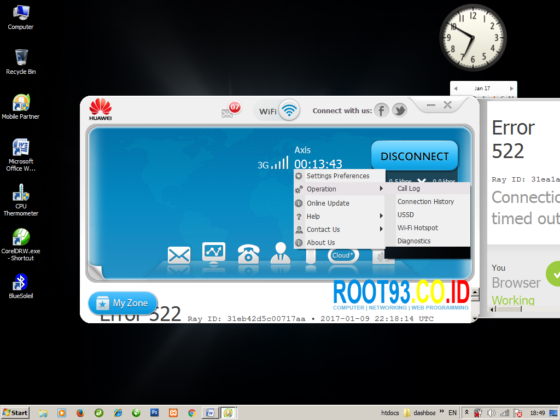Click the Huawei logo
Screen dimensions: 560x420
(101, 109)
